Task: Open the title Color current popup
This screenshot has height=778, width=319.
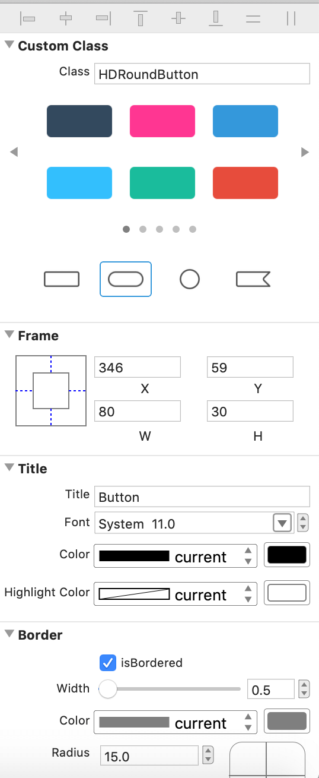Action: [x=176, y=556]
